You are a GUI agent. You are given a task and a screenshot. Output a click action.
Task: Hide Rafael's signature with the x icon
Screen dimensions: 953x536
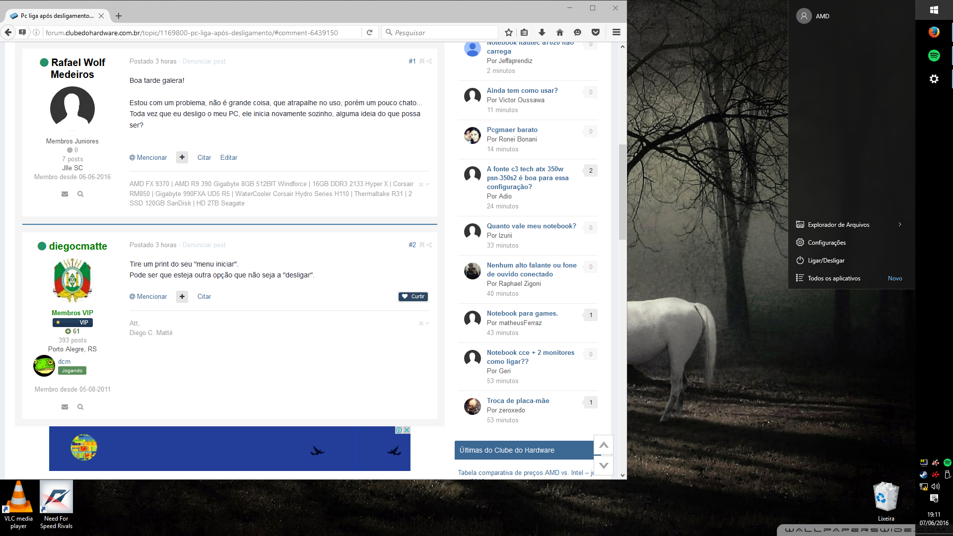click(x=421, y=184)
